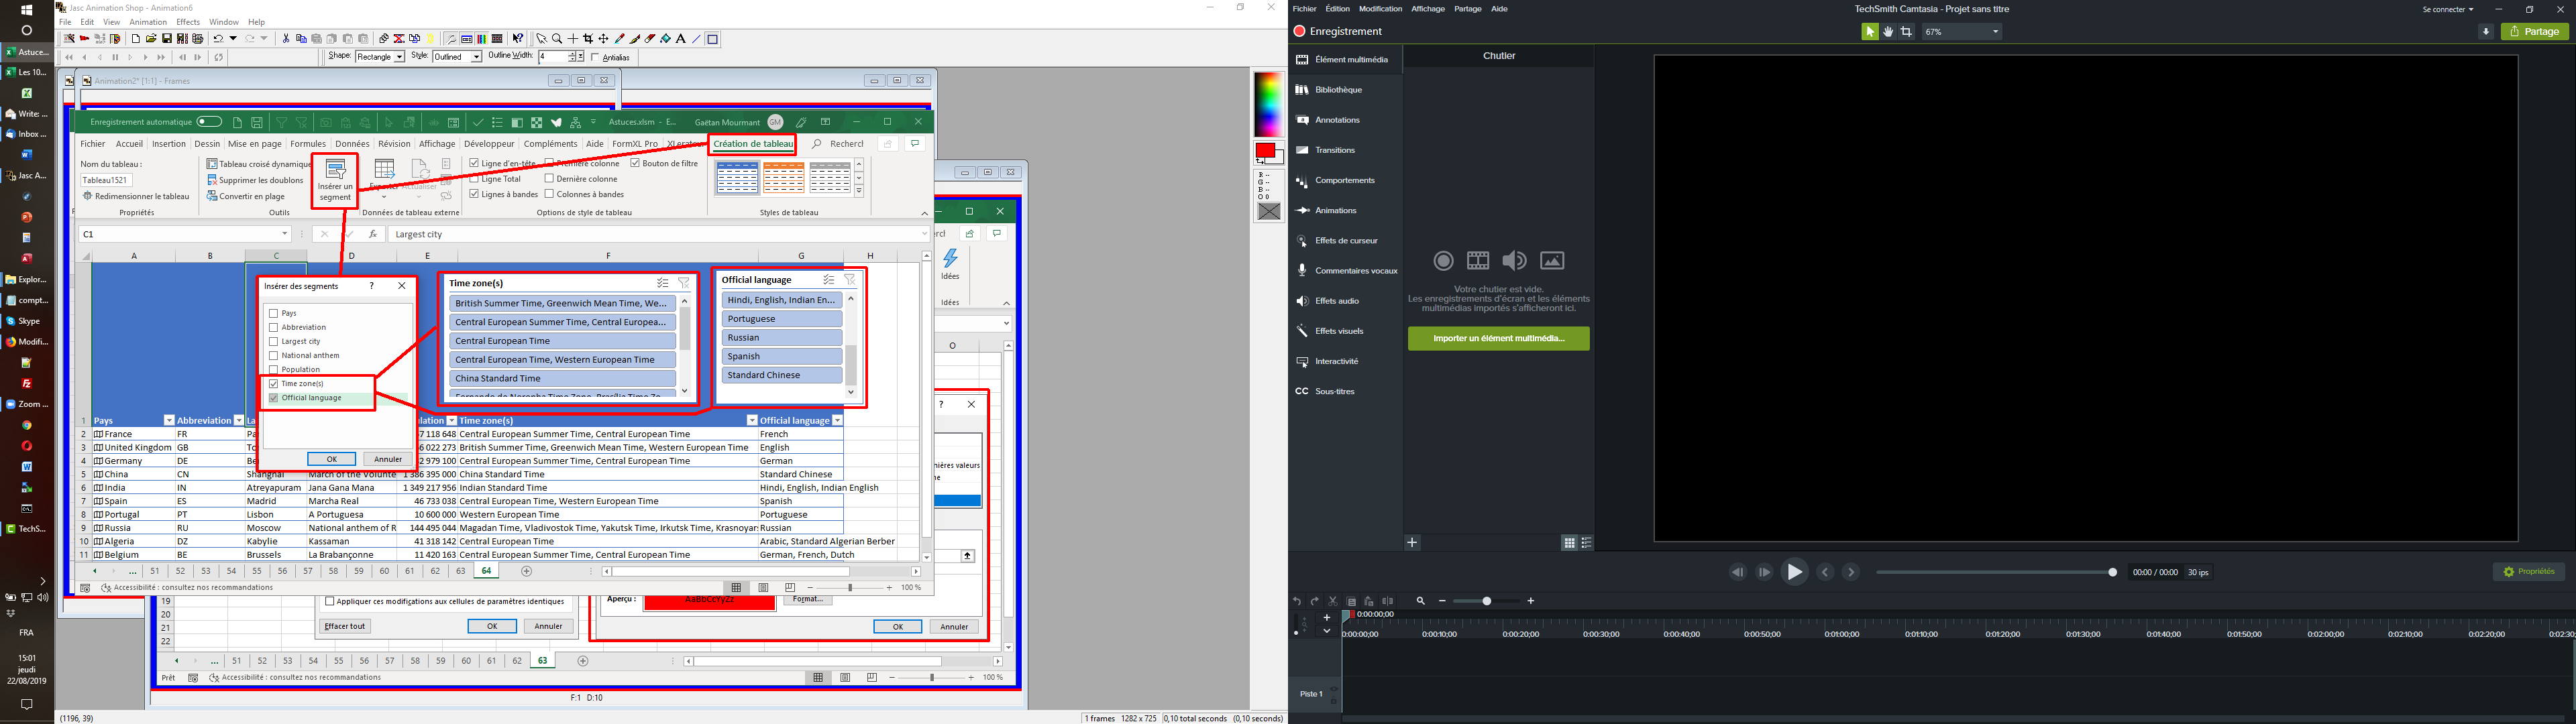Toggle the Piste 1 visibility eye
This screenshot has width=2576, height=724.
[x=1334, y=689]
